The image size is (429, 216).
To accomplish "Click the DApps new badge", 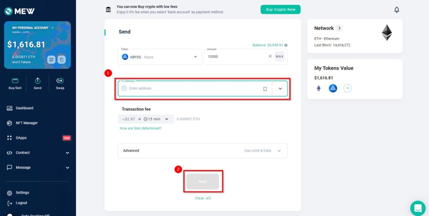I will pos(67,138).
